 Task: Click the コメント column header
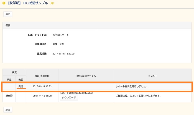[152, 76]
